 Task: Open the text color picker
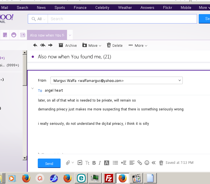(107, 163)
